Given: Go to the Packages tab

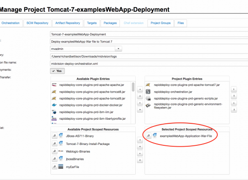Looking at the screenshot, I should (x=110, y=23).
